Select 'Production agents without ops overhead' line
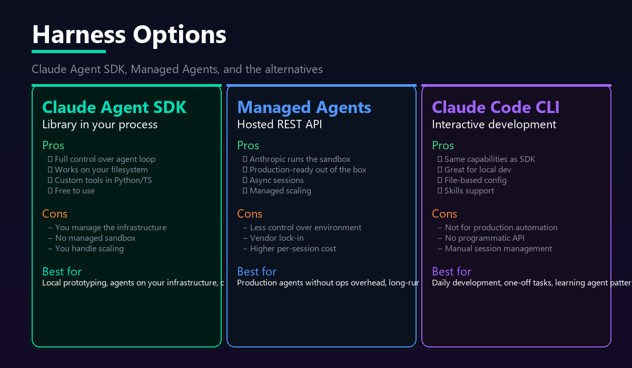Image resolution: width=632 pixels, height=368 pixels. click(x=328, y=283)
